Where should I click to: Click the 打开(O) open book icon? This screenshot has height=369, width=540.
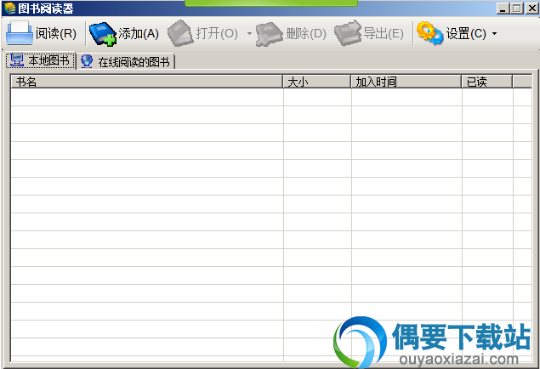[x=180, y=33]
